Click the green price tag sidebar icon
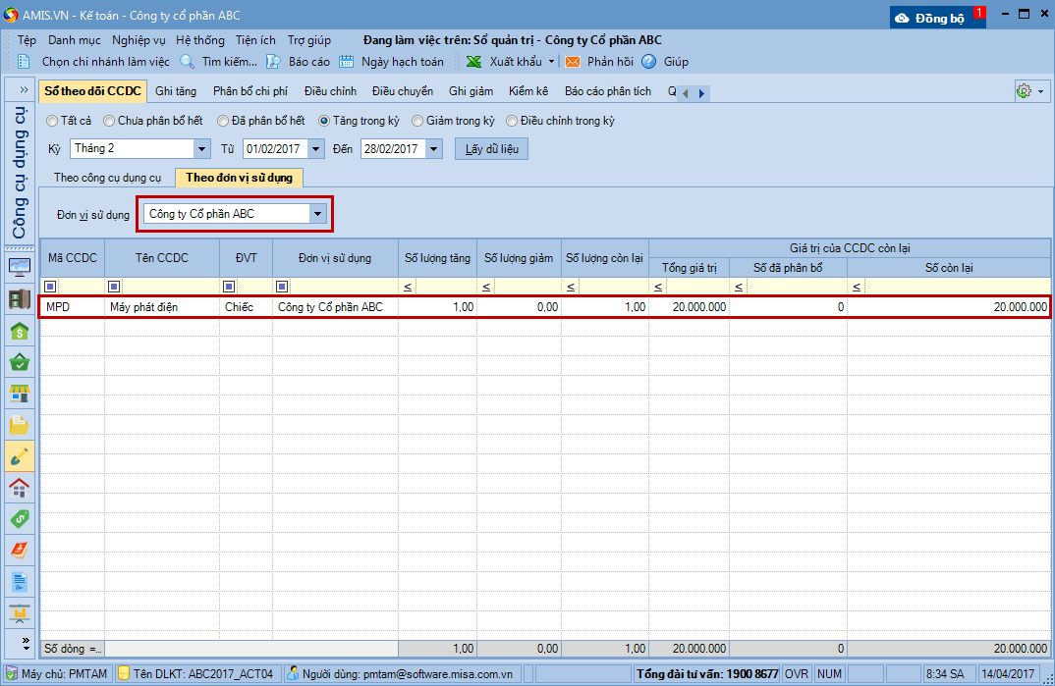The width and height of the screenshot is (1055, 686). pos(20,519)
